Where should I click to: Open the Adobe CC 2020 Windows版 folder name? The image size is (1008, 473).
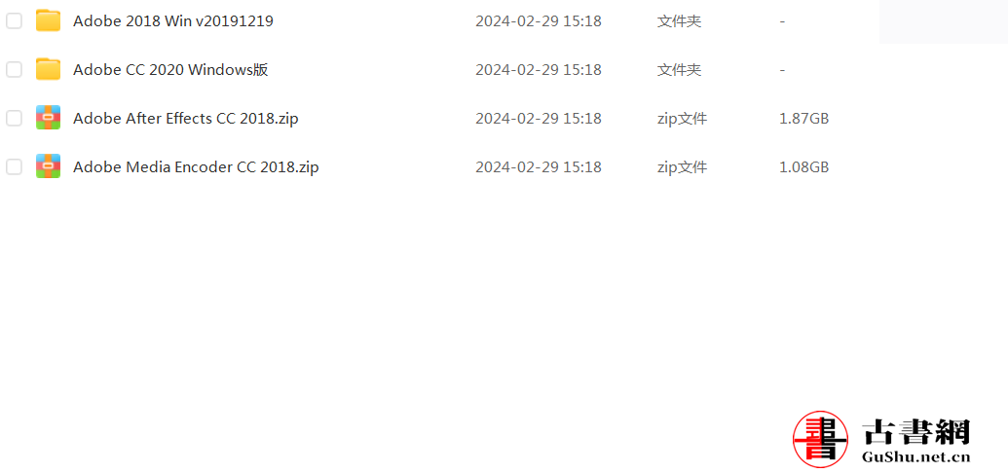tap(170, 69)
